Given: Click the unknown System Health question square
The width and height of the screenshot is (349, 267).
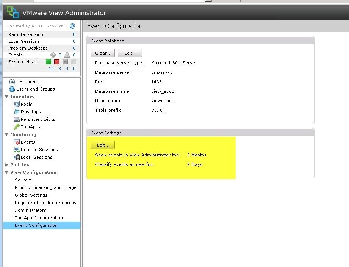Looking at the screenshot, I should (74, 62).
